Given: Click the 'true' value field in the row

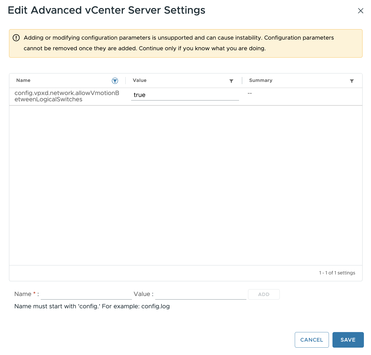Looking at the screenshot, I should 185,95.
